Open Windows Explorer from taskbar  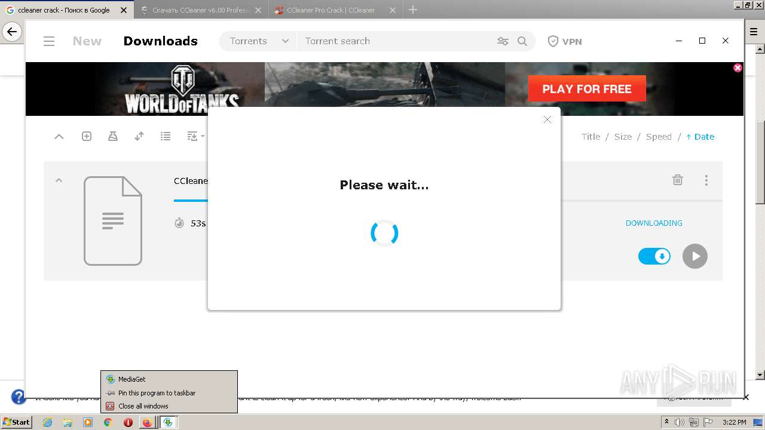(68, 422)
